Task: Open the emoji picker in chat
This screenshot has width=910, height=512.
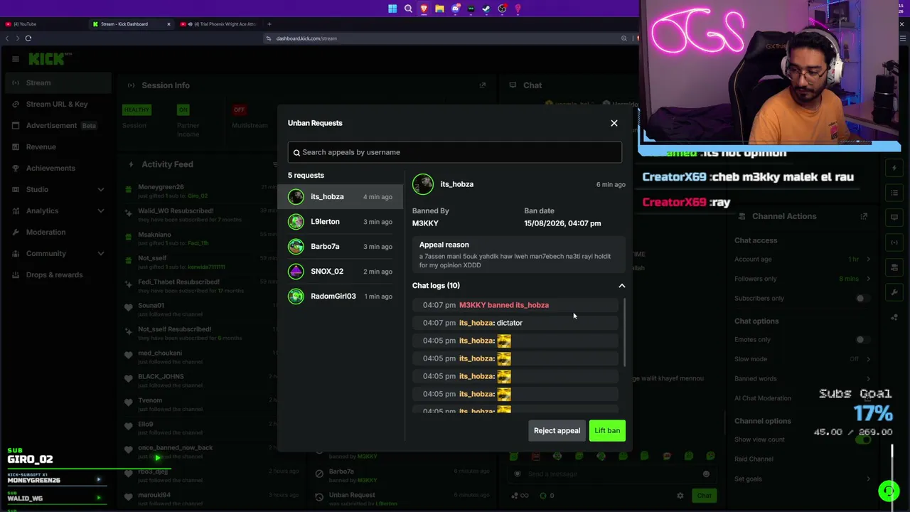Action: click(706, 474)
